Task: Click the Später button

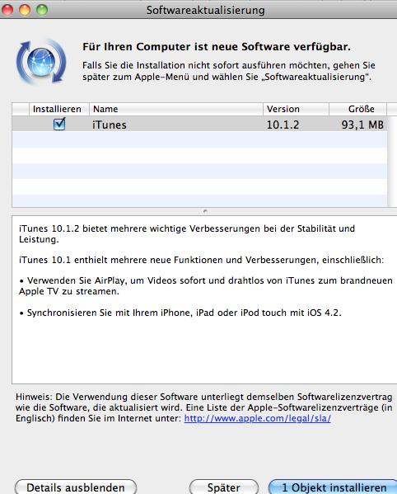Action: tap(224, 487)
